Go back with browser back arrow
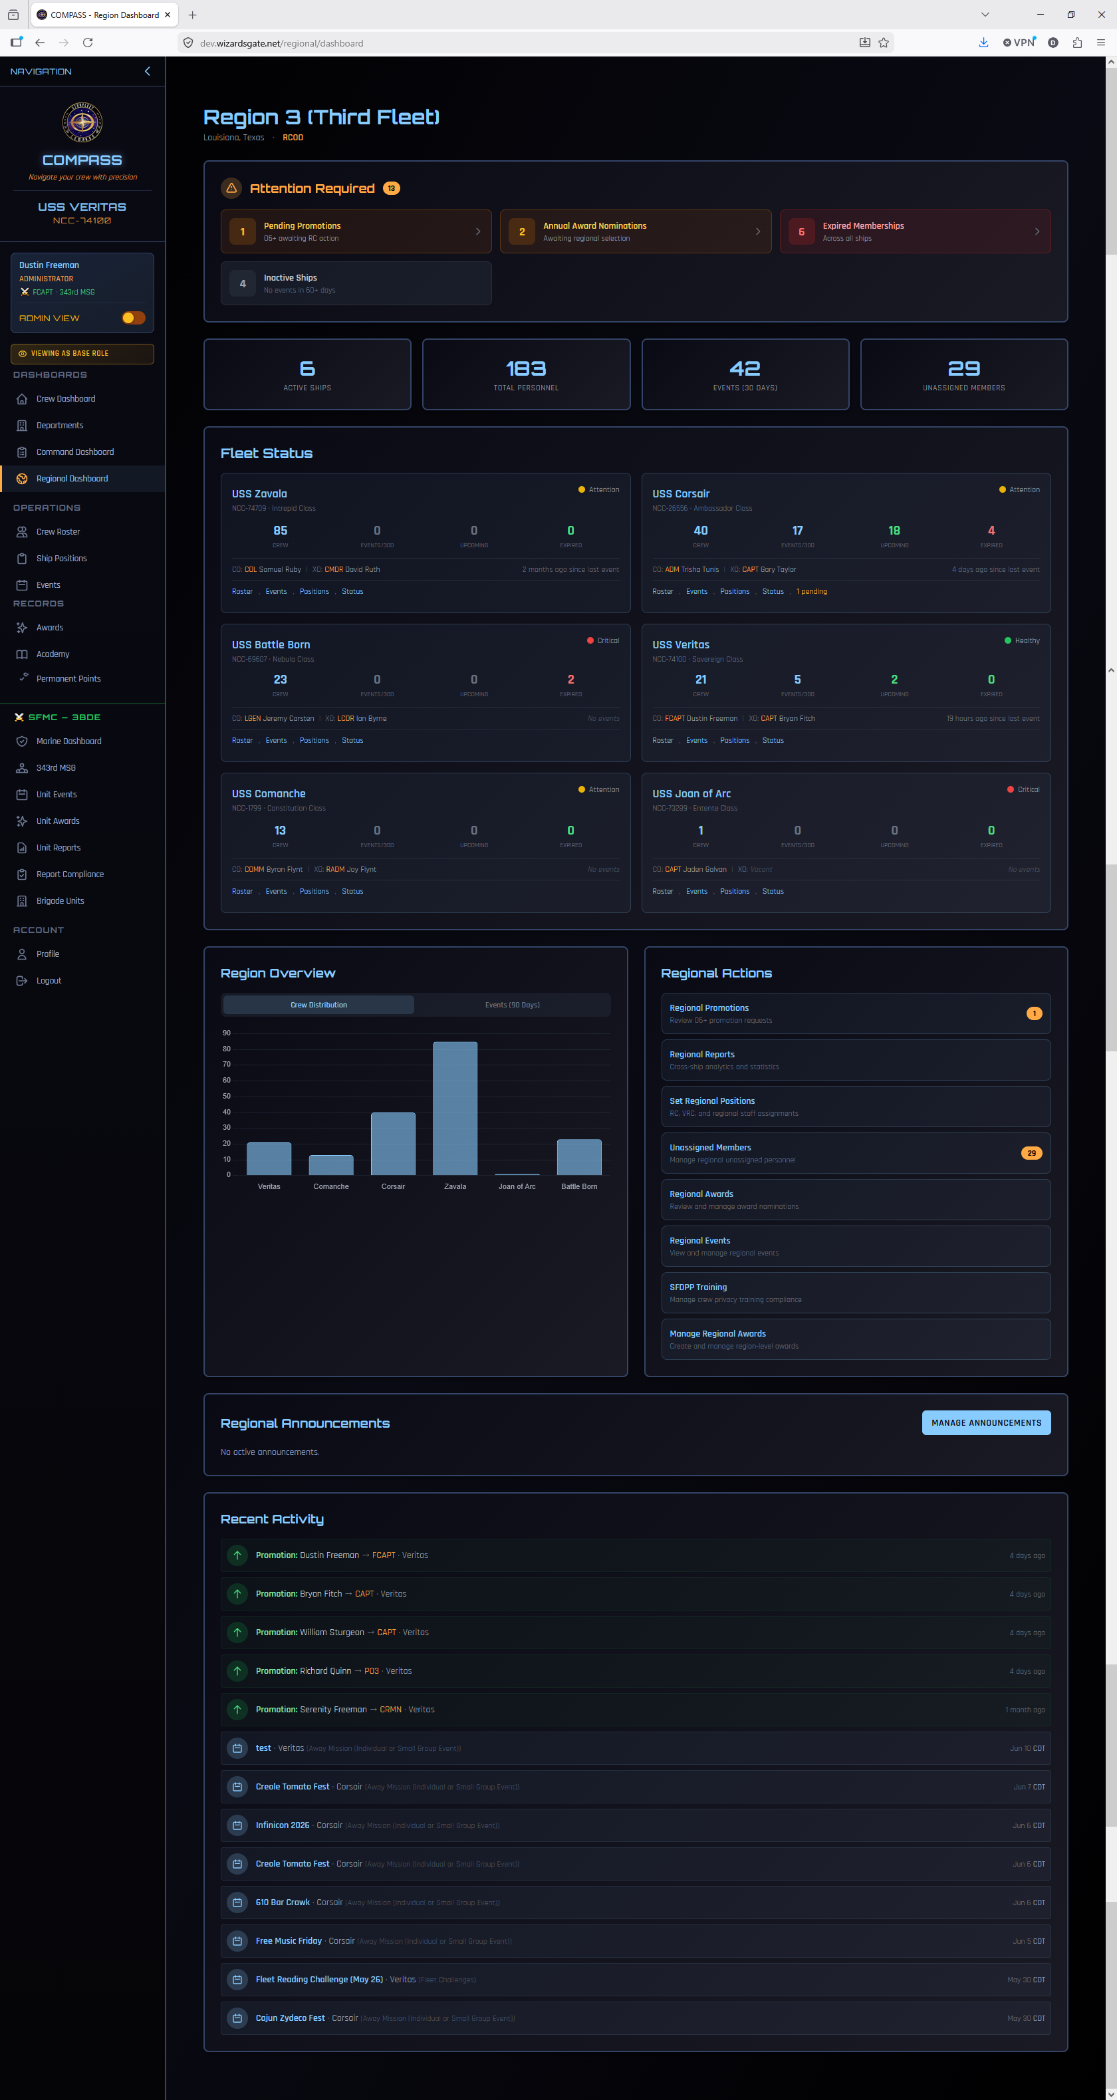This screenshot has height=2100, width=1117. coord(40,43)
